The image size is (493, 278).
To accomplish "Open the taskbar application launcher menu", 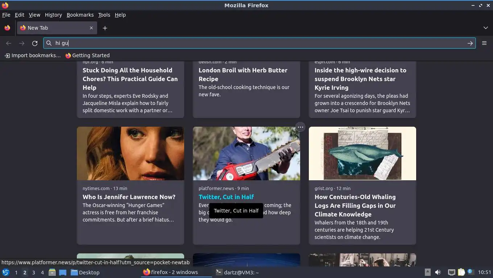I will [x=6, y=273].
